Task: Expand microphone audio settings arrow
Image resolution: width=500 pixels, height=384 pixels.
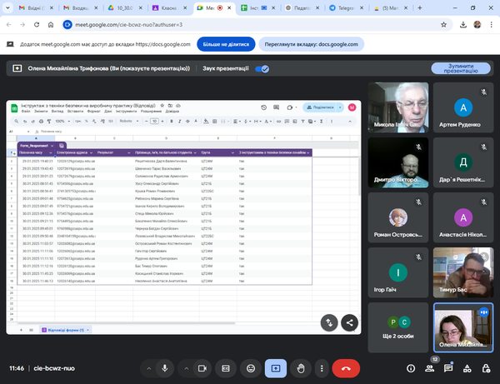Action: pyautogui.click(x=149, y=367)
